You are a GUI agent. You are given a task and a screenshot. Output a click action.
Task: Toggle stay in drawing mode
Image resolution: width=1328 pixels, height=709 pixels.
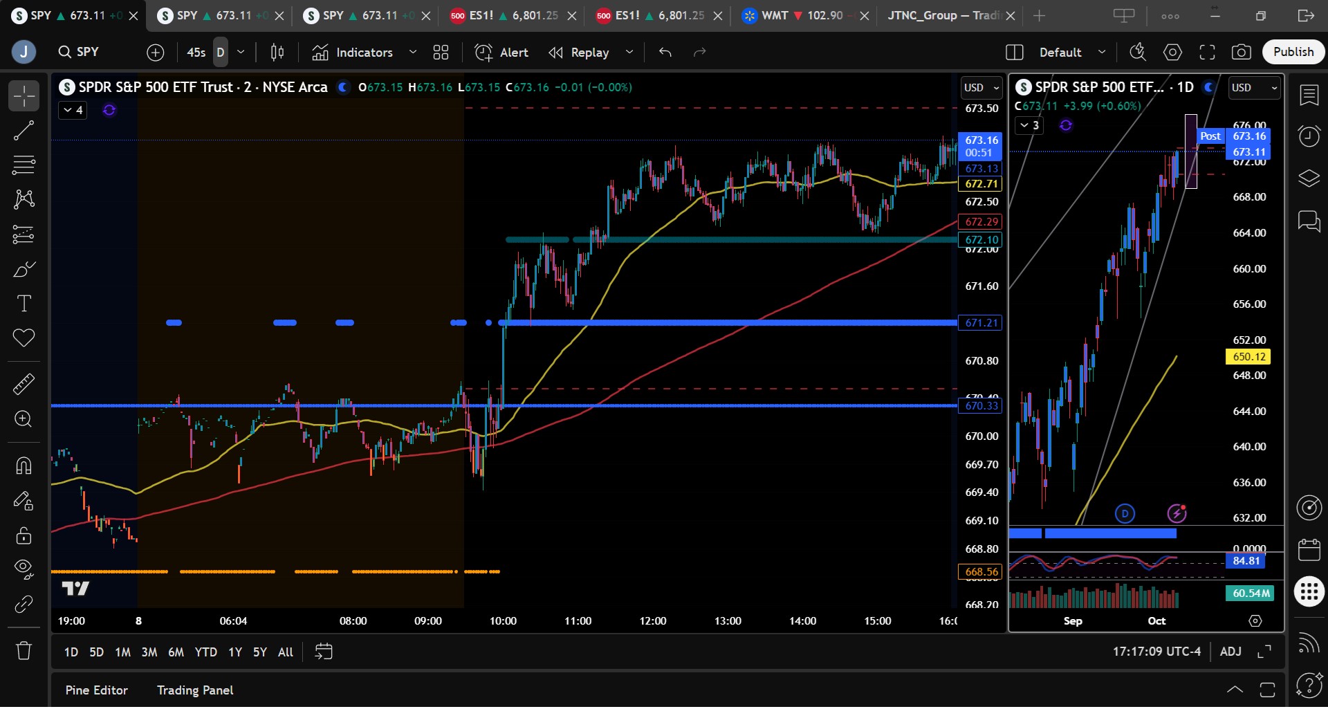[24, 501]
